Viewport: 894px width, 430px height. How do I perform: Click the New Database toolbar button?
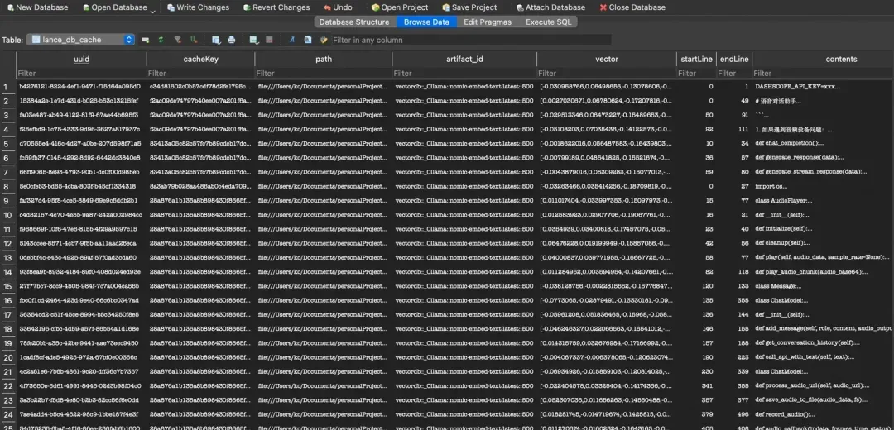point(37,7)
